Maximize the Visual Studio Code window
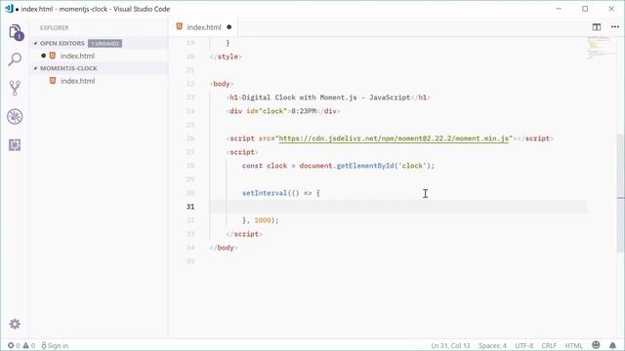The width and height of the screenshot is (625, 351). [x=585, y=9]
